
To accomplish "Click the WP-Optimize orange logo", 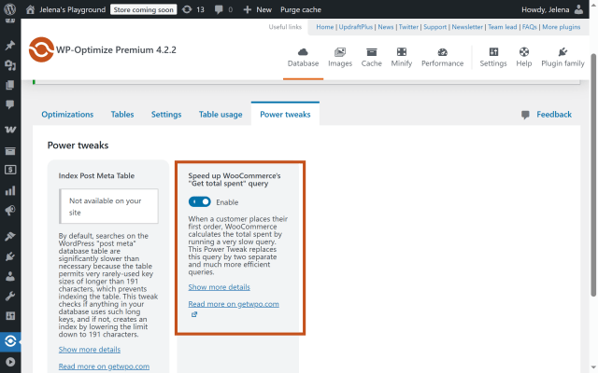I will 41,49.
